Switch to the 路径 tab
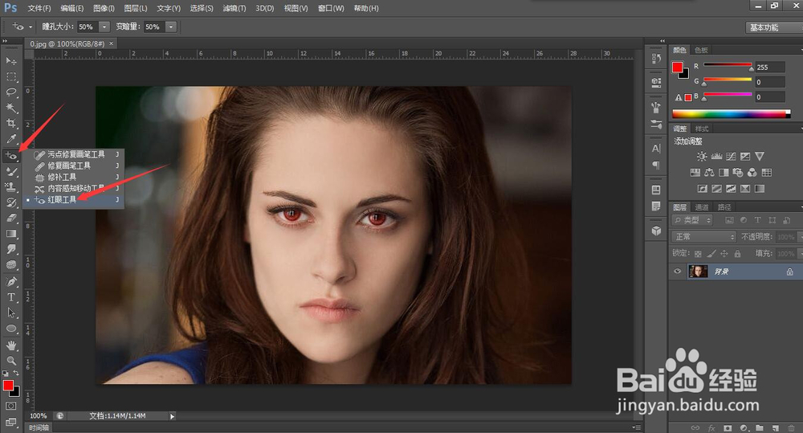The width and height of the screenshot is (803, 433). [724, 207]
